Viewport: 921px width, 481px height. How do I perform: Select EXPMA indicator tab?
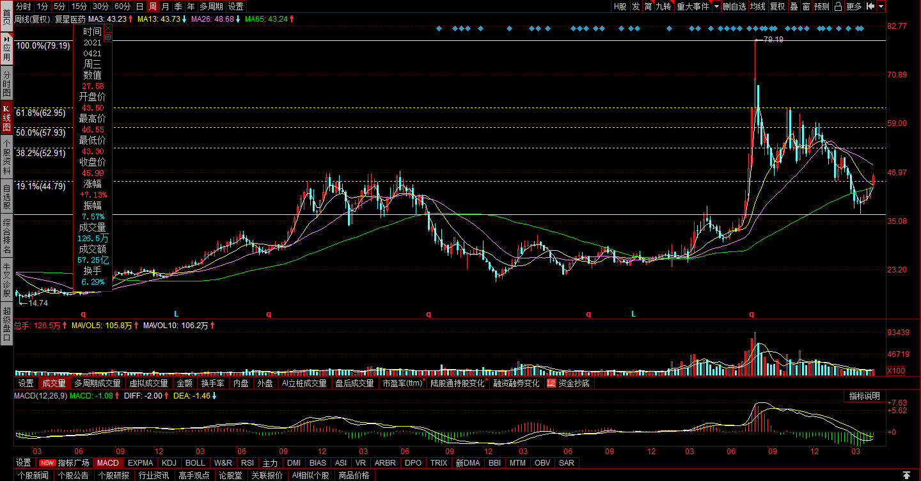[140, 462]
